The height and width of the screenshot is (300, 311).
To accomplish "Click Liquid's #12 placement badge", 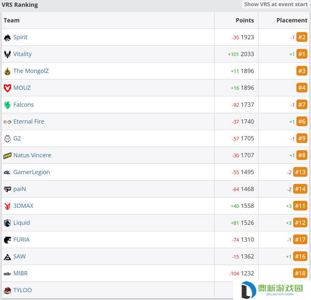I will point(300,222).
